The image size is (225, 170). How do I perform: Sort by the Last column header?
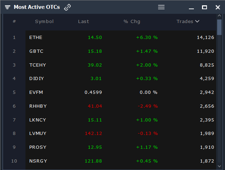83,21
